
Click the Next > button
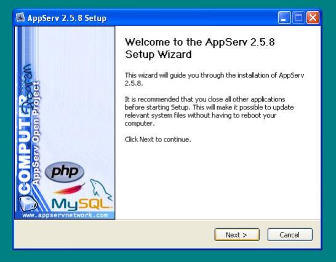click(237, 234)
